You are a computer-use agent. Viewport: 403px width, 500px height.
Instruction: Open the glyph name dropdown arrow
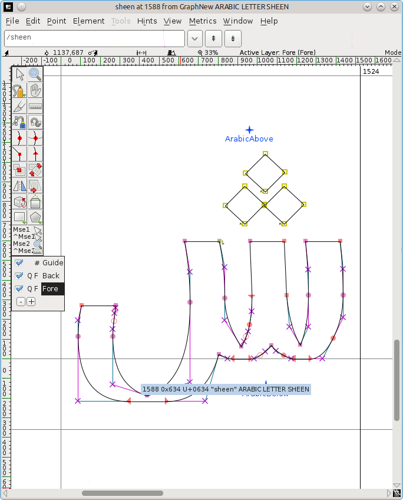click(x=195, y=38)
